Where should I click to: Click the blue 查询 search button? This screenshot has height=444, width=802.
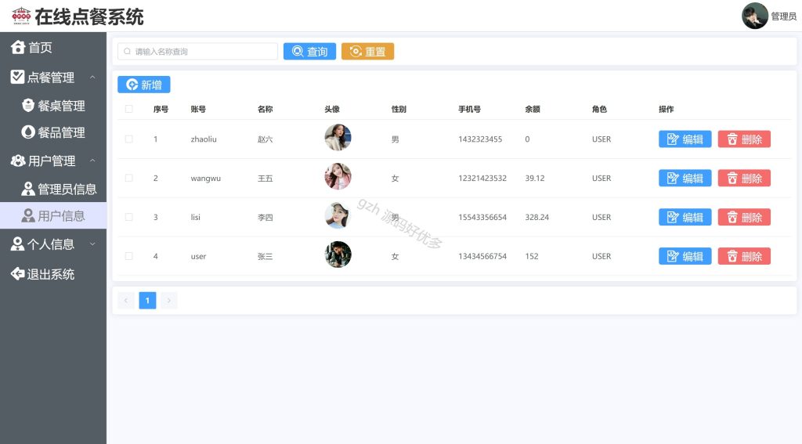tap(309, 51)
